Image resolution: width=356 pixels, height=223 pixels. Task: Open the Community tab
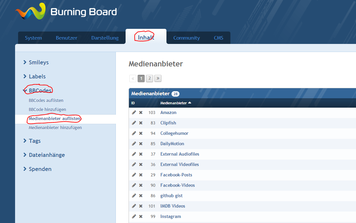pyautogui.click(x=187, y=38)
